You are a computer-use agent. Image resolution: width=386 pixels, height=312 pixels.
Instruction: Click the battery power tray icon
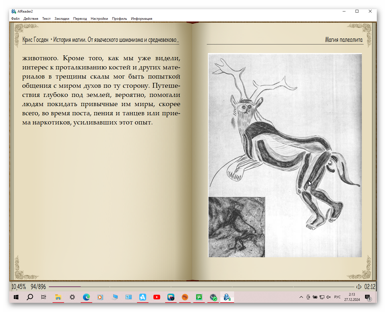pyautogui.click(x=315, y=297)
